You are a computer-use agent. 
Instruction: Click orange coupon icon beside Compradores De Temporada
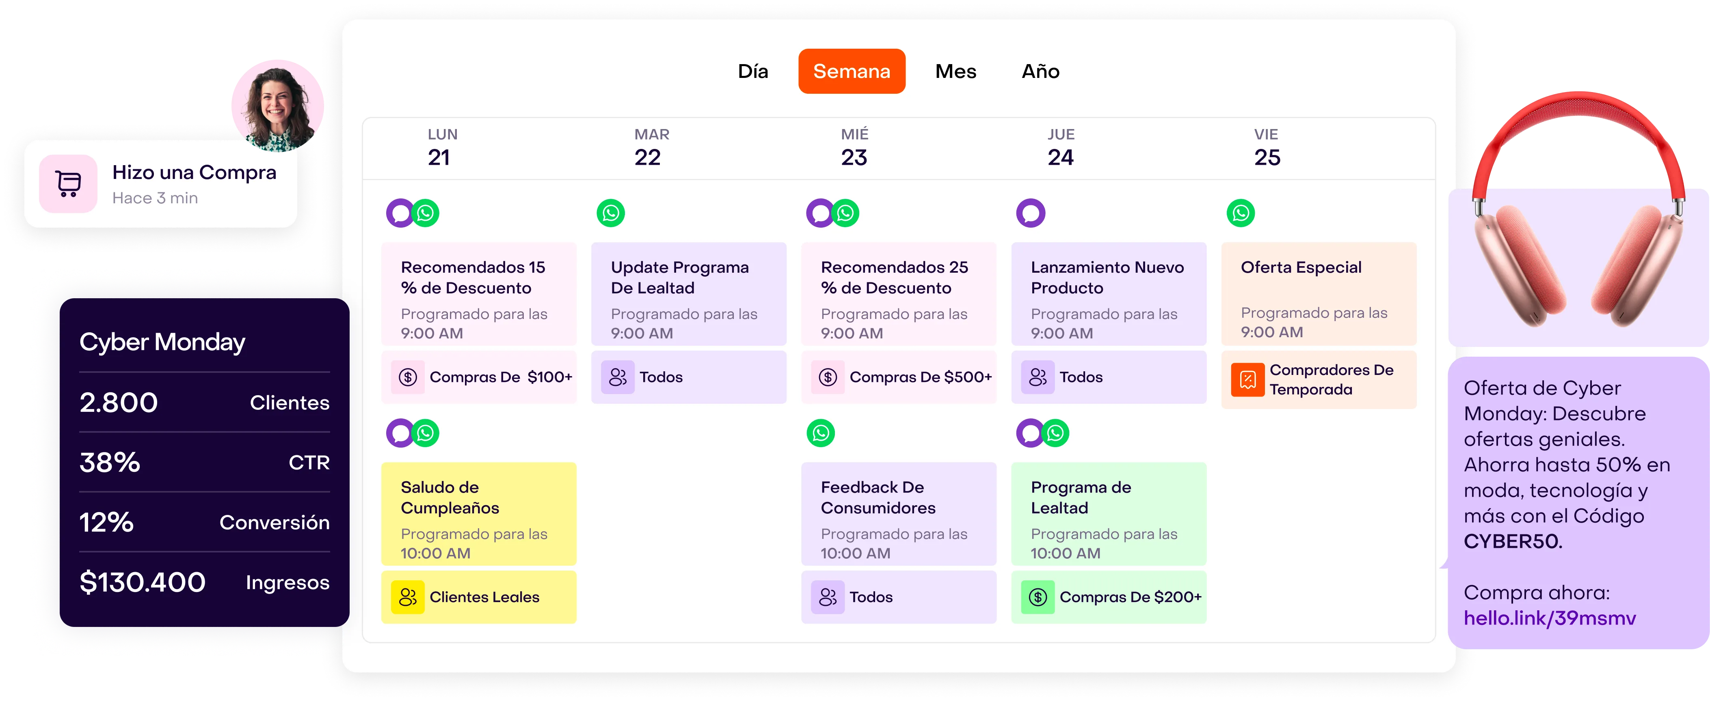(x=1247, y=379)
